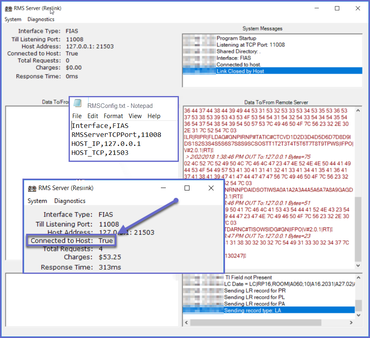Open the Diagnostics menu in the main window

tap(41, 19)
